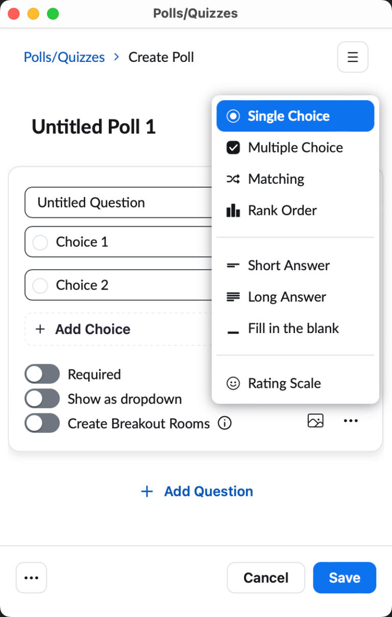The height and width of the screenshot is (617, 392).
Task: Pick Fill in the blank from the menu
Action: tap(293, 328)
